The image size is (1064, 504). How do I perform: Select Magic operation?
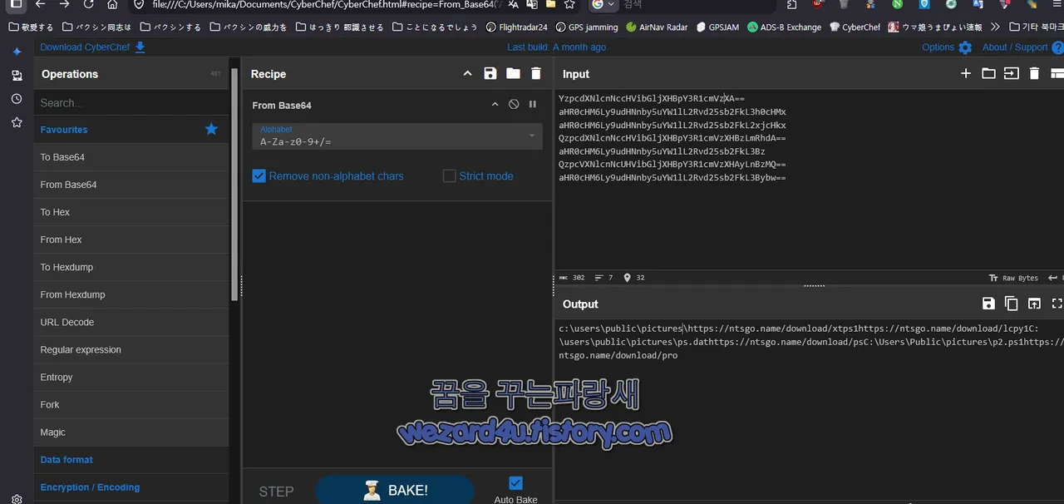point(131,432)
